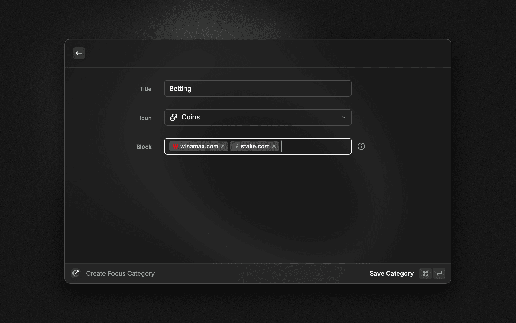Screen dimensions: 516x323
Task: Click the return key icon in the bottom bar
Action: click(439, 273)
